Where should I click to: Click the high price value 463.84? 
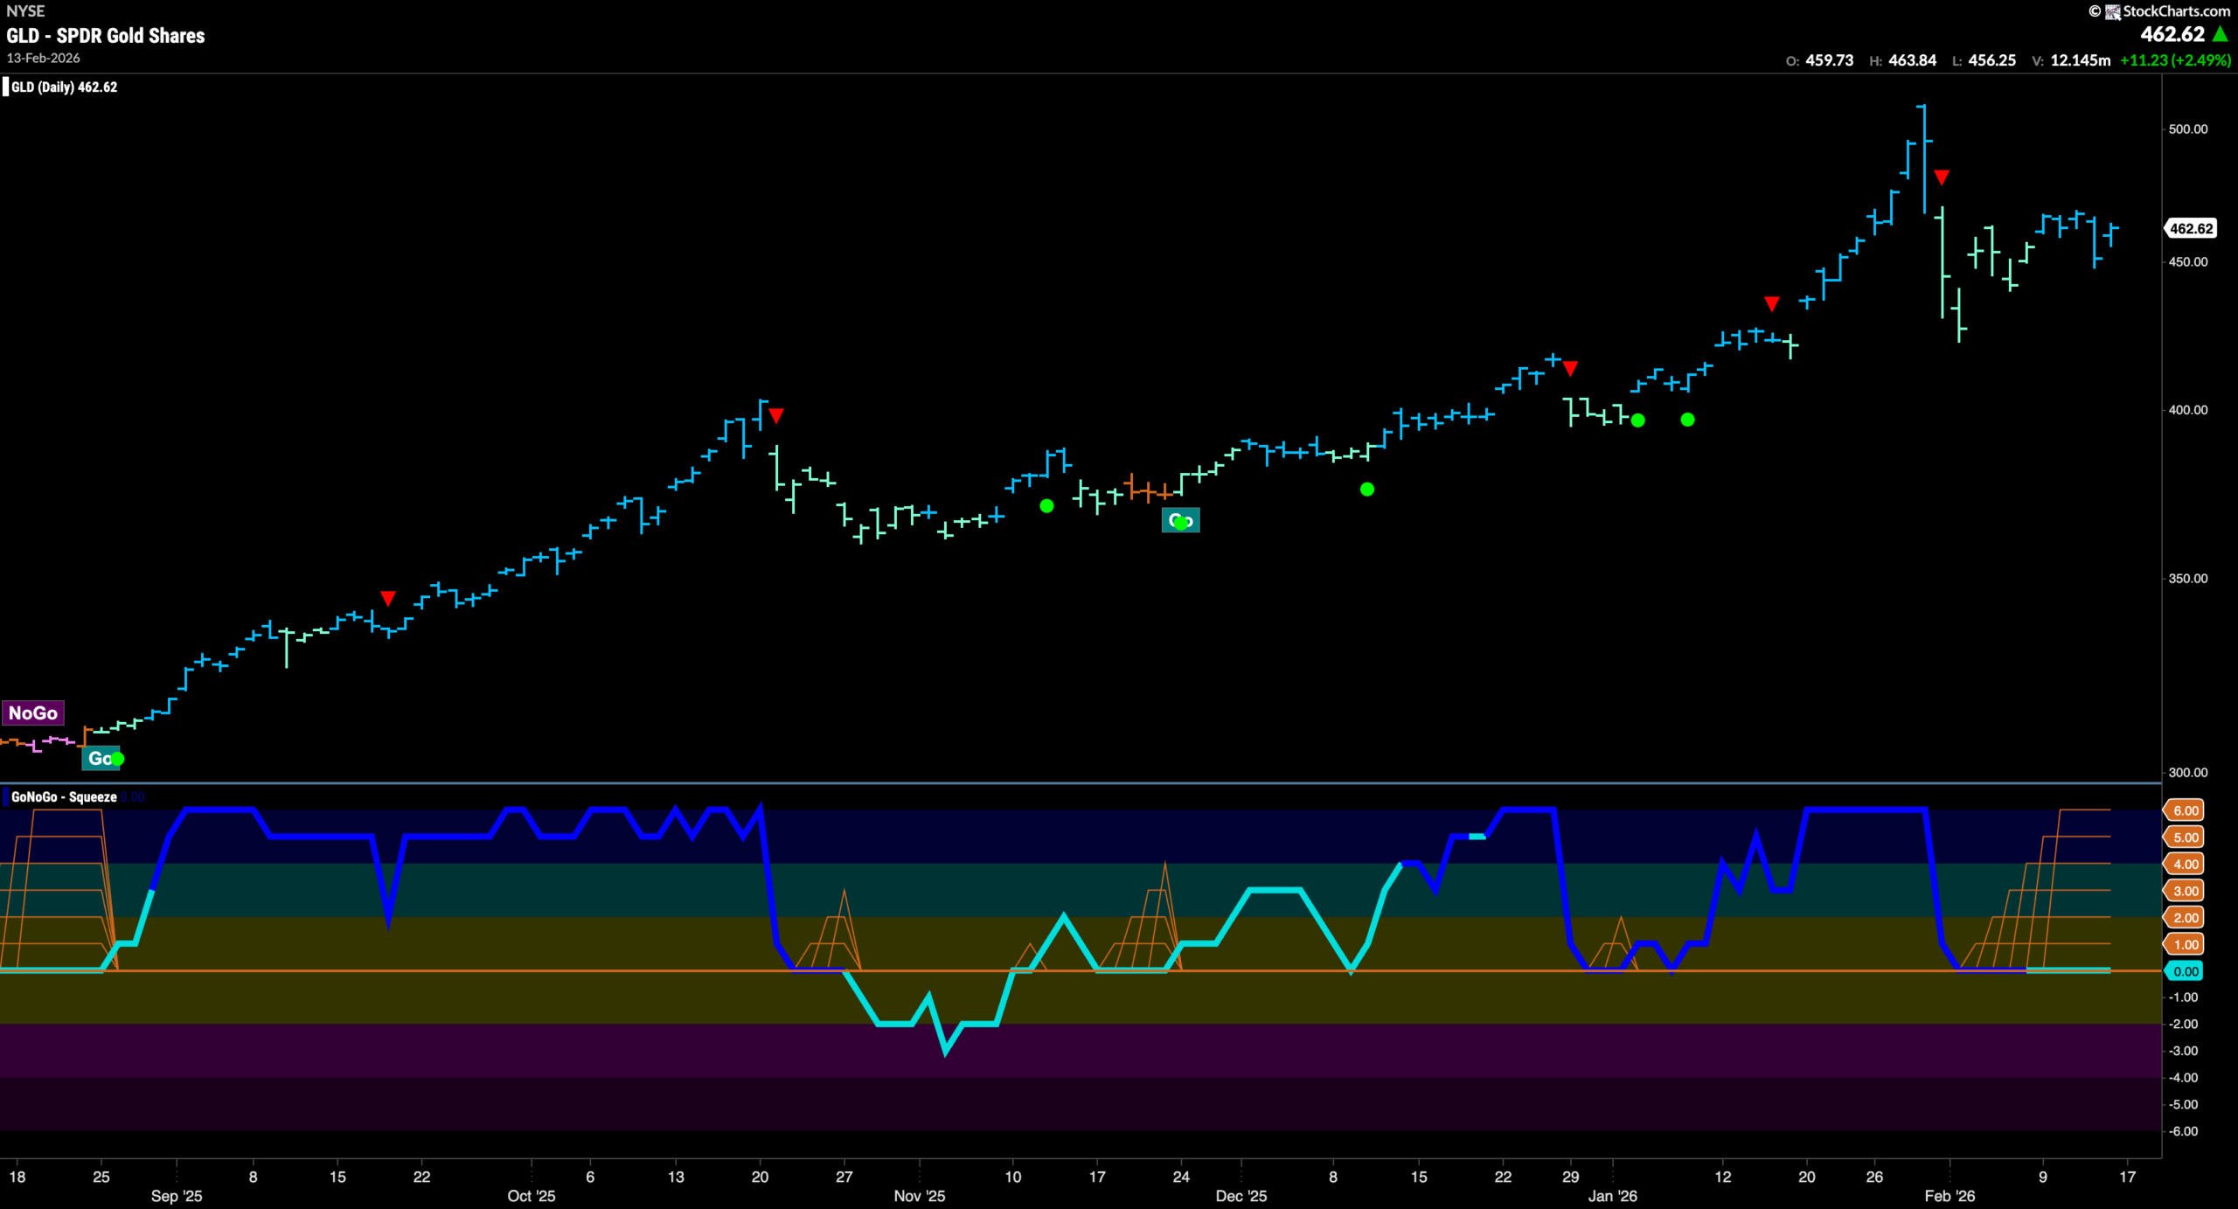pos(1912,60)
